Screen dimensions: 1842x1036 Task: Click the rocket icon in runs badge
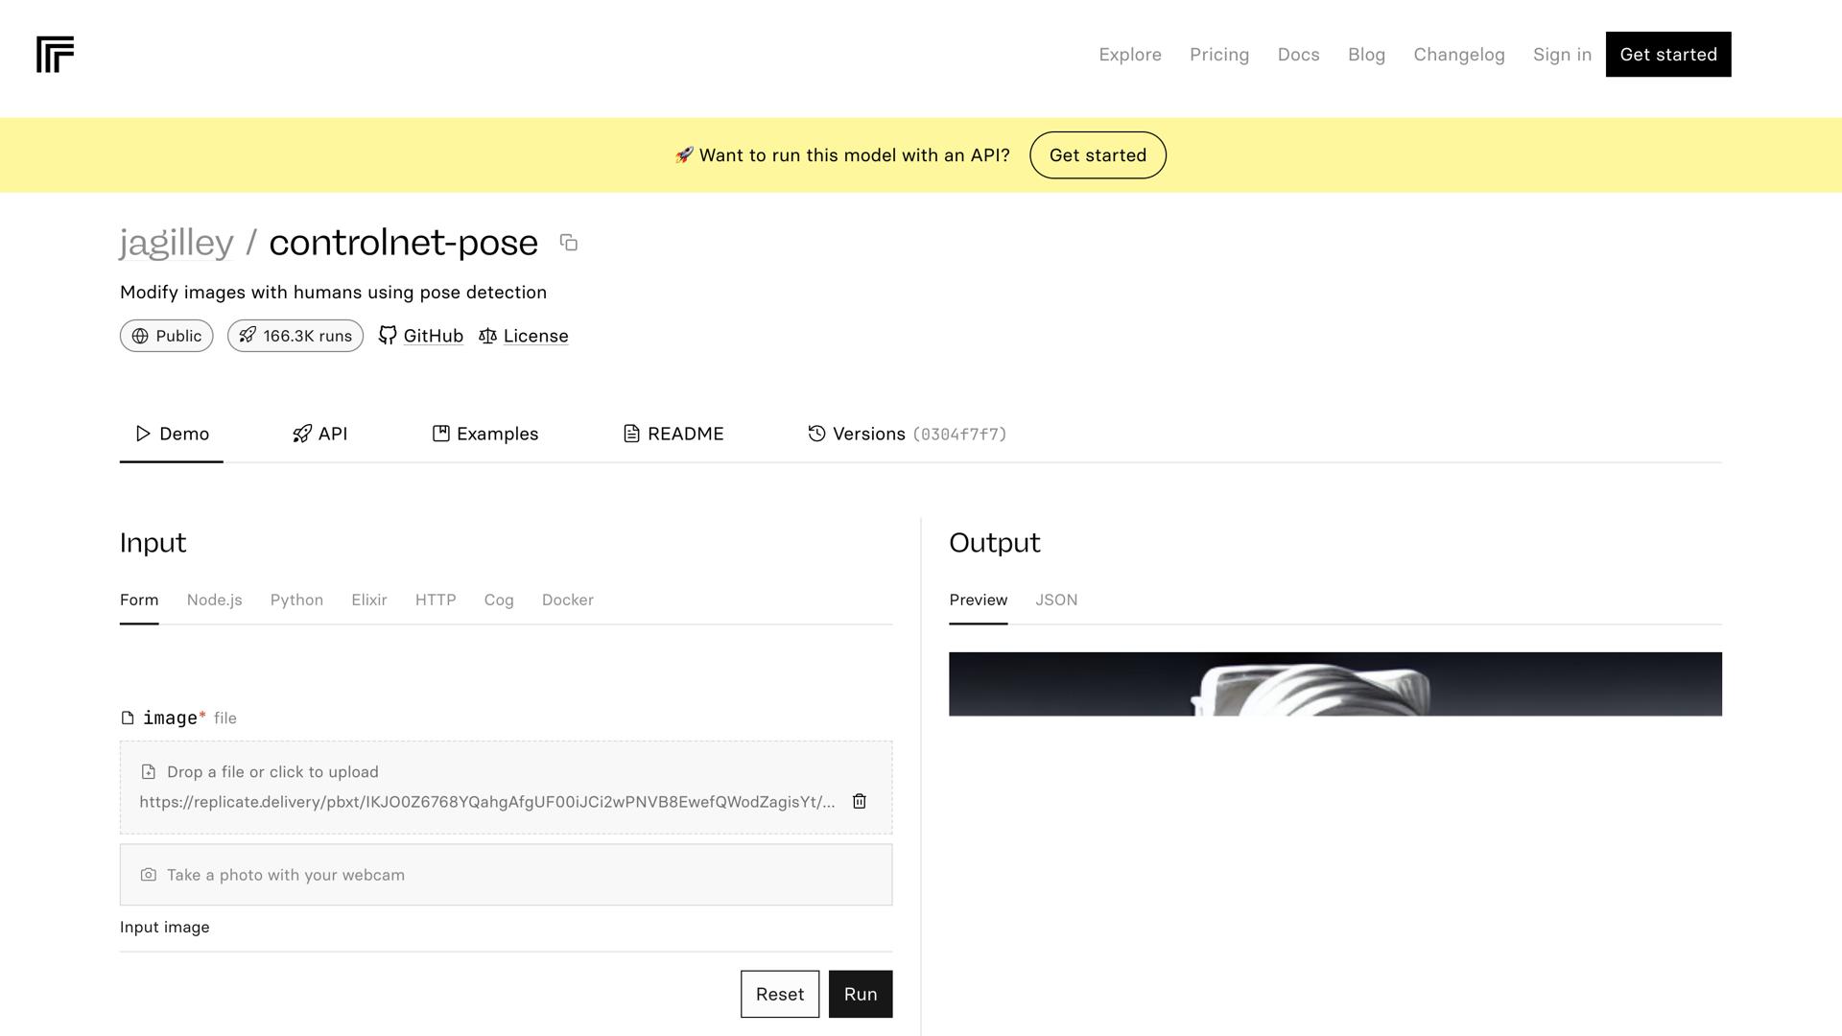pos(248,336)
